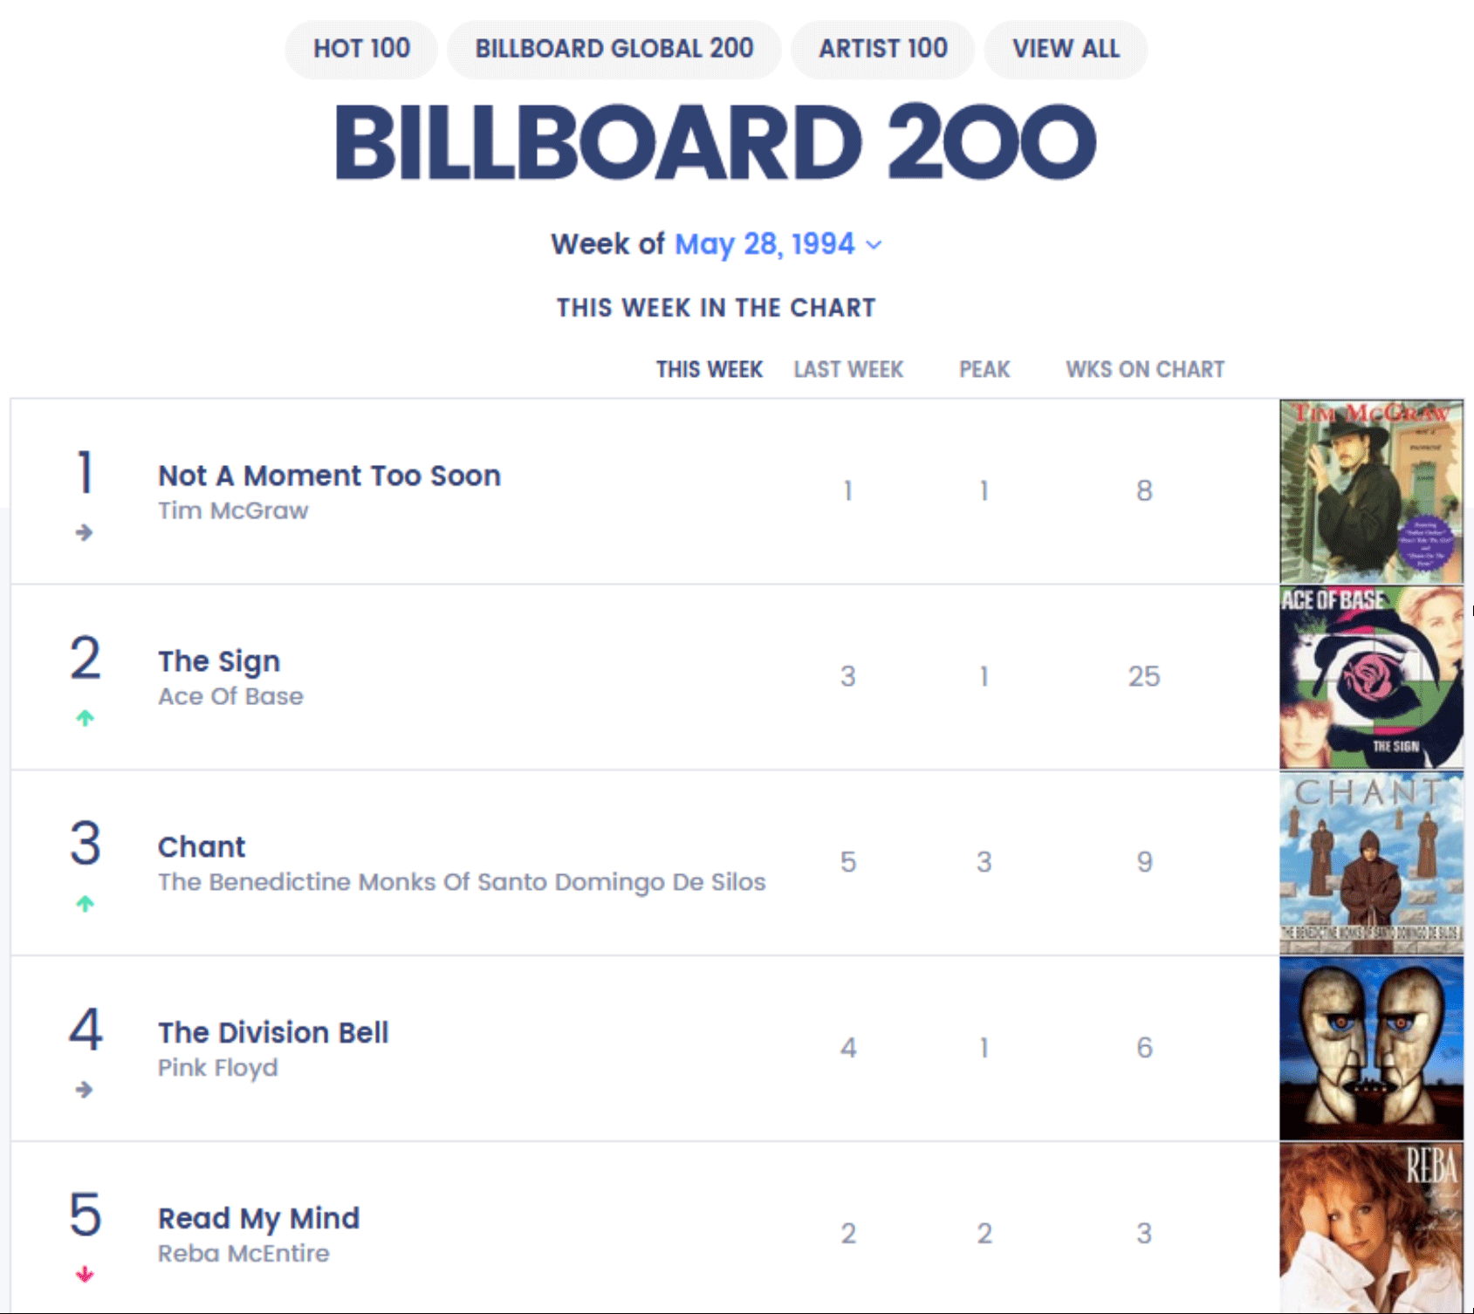Open the Not A Moment Too Soon title
Image resolution: width=1474 pixels, height=1314 pixels.
[x=329, y=476]
